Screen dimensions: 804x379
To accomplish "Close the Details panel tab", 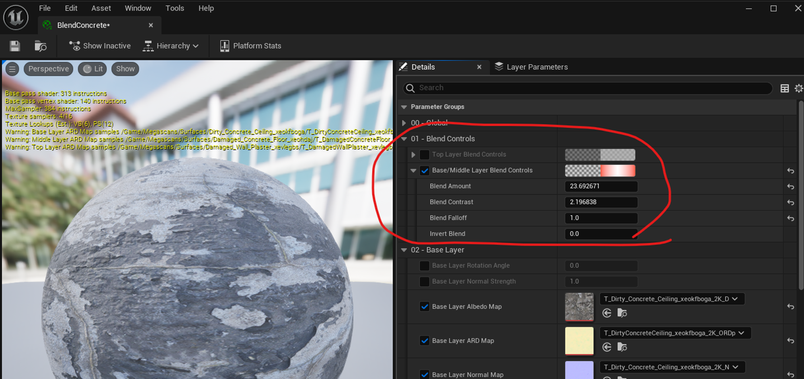I will click(479, 67).
